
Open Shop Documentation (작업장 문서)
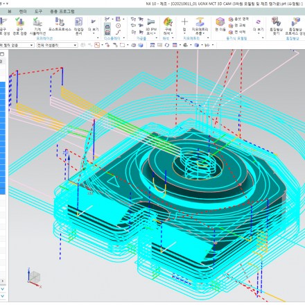(78, 26)
